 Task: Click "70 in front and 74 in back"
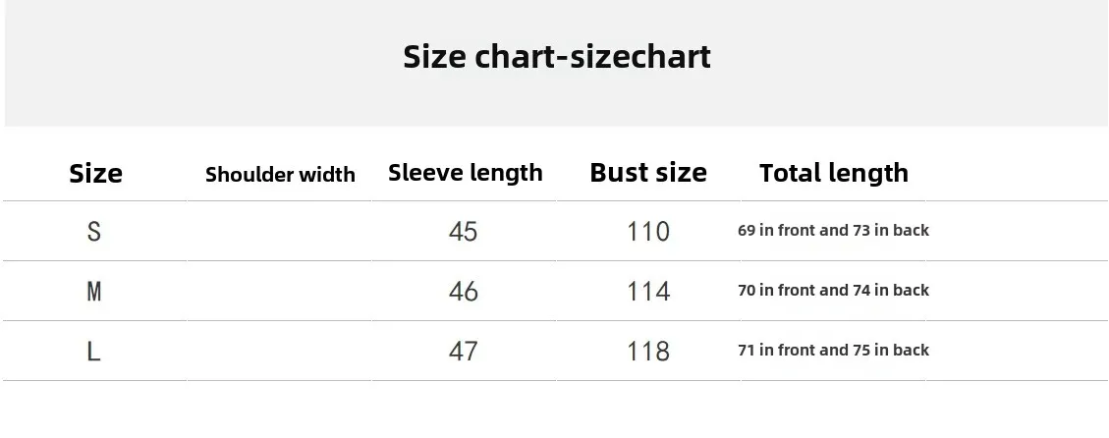click(833, 291)
